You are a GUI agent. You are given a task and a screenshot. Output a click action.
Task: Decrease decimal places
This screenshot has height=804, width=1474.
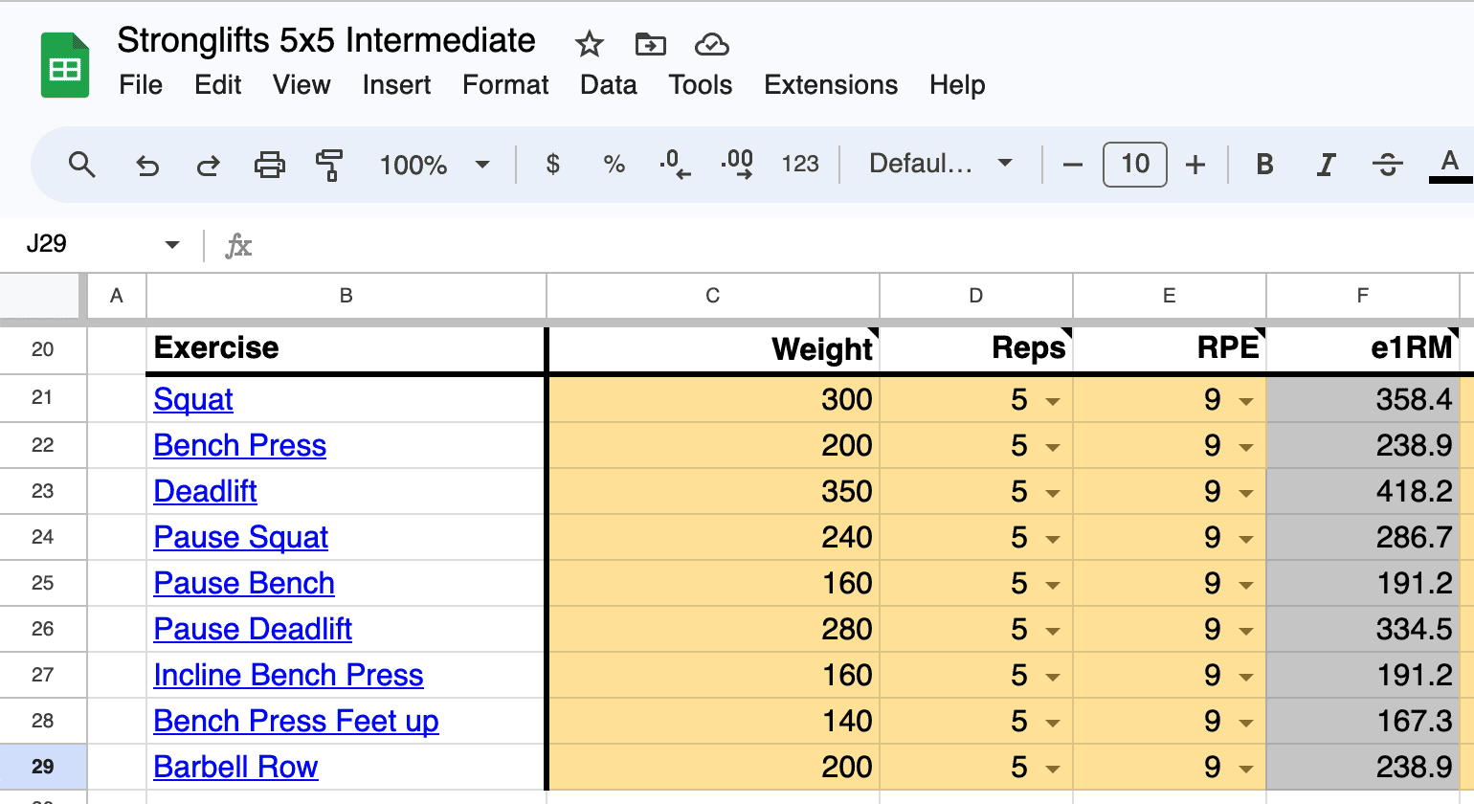[x=675, y=165]
